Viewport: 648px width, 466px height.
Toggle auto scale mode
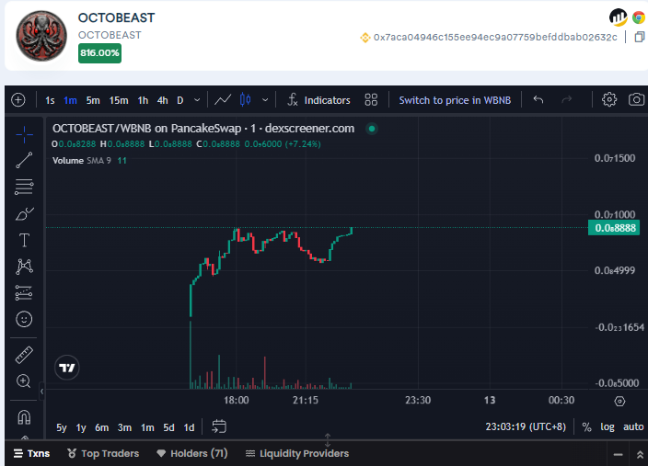click(x=633, y=426)
